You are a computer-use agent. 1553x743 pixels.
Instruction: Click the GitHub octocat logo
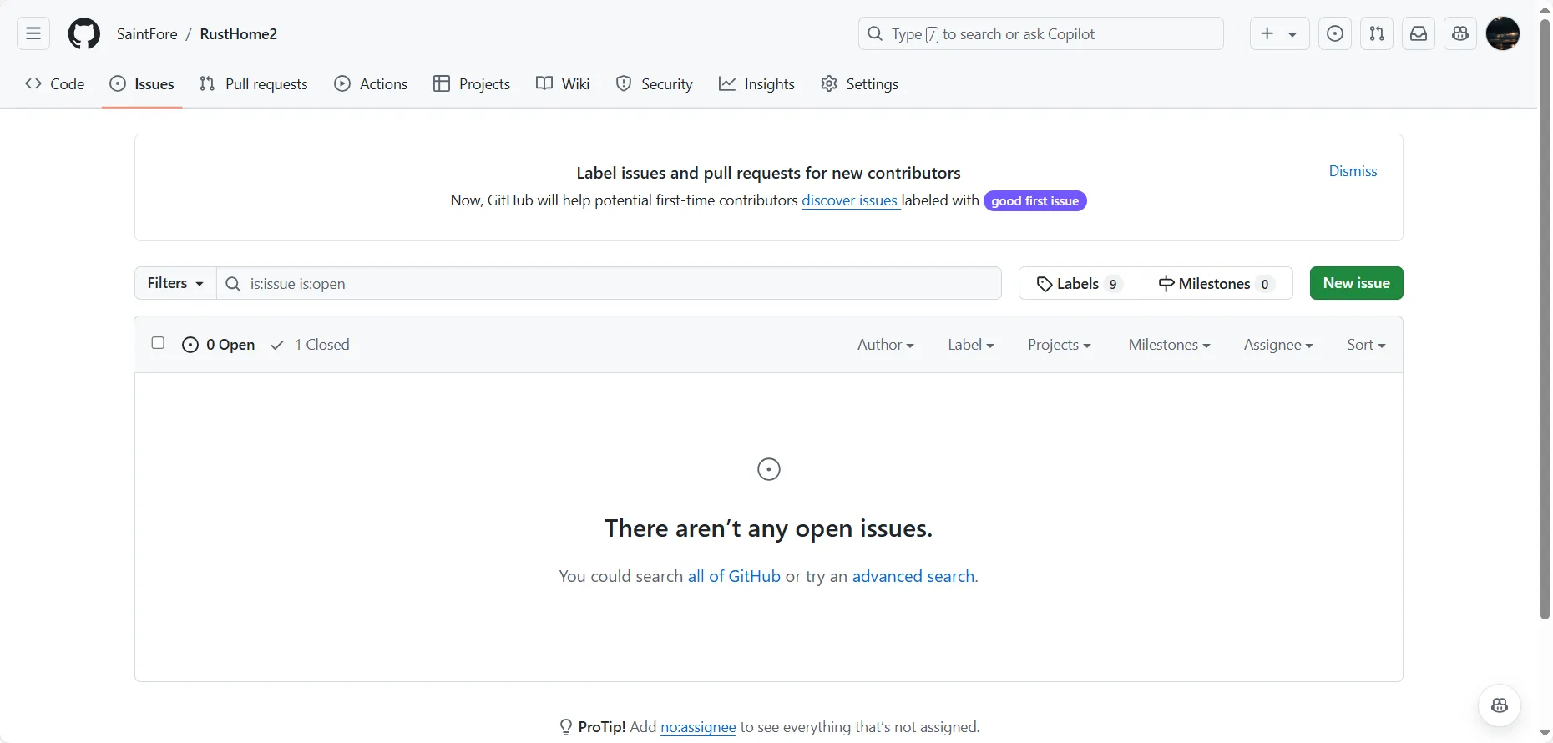pyautogui.click(x=83, y=34)
